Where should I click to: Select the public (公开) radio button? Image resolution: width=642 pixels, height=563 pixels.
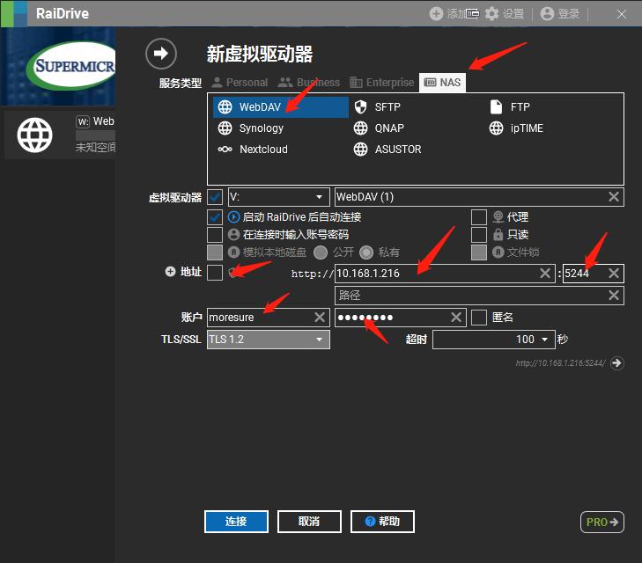click(321, 252)
